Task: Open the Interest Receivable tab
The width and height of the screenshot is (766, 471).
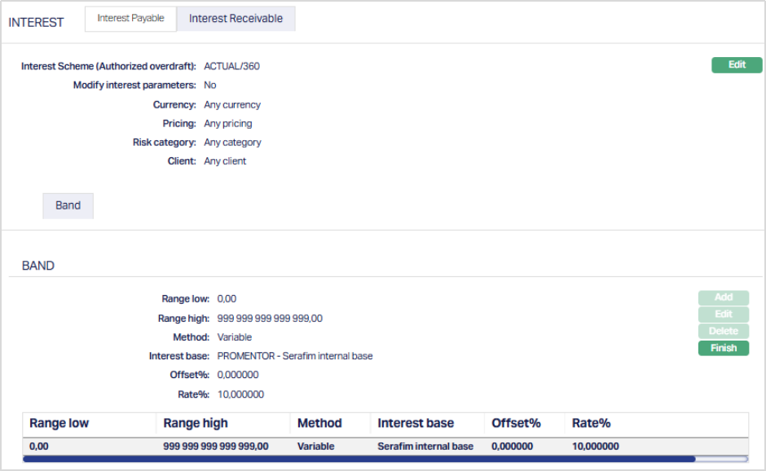Action: pyautogui.click(x=236, y=19)
